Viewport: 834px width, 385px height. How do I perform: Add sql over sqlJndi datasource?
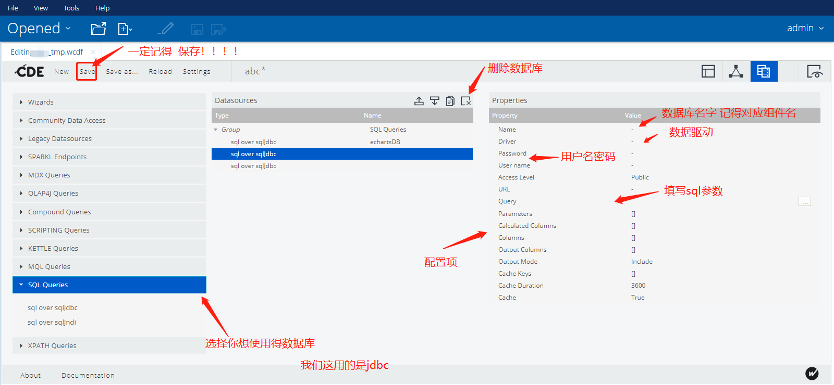52,322
